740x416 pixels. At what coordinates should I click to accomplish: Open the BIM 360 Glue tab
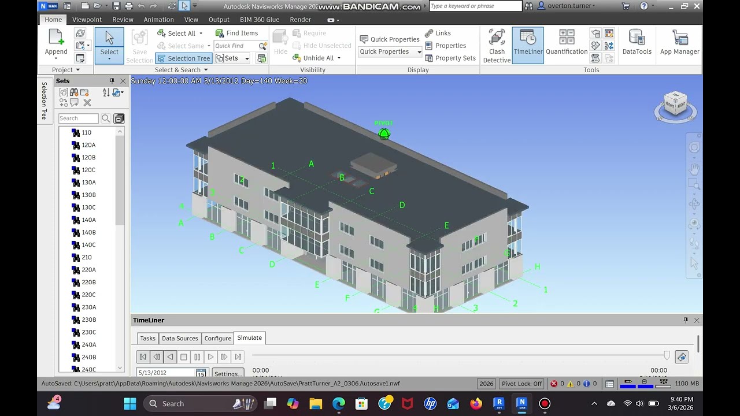(x=260, y=19)
